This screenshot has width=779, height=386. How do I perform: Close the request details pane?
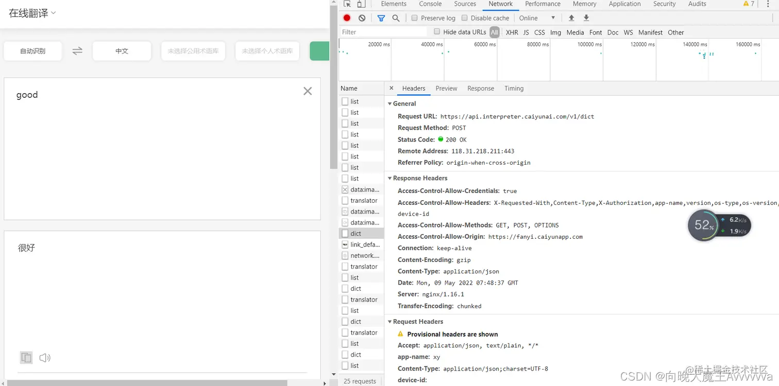pos(392,88)
